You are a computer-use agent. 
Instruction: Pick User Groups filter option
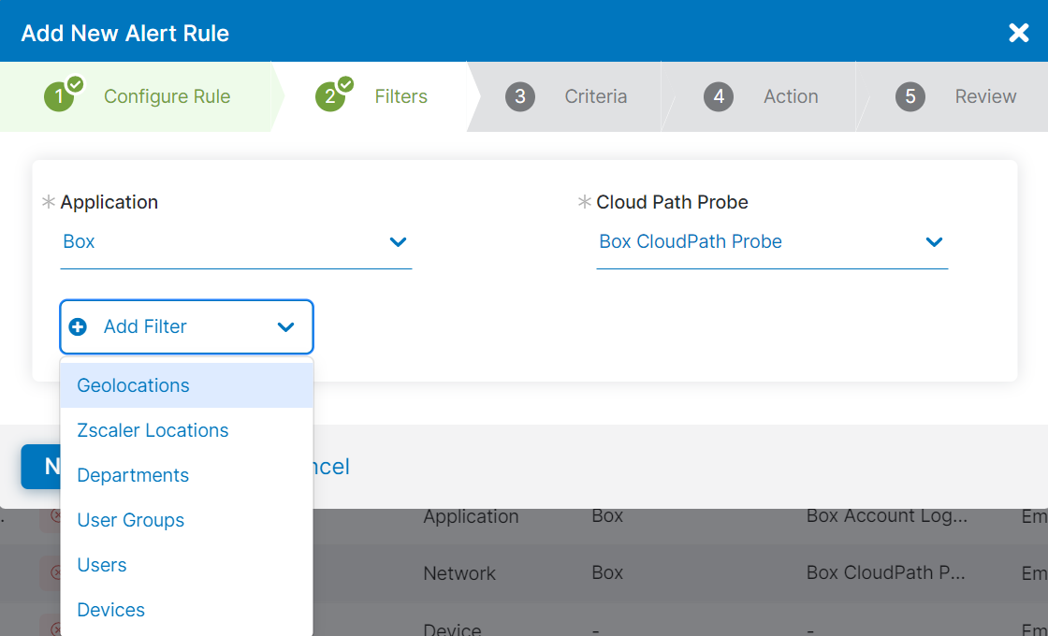tap(130, 520)
